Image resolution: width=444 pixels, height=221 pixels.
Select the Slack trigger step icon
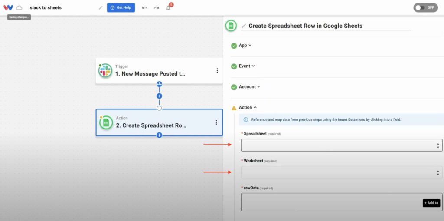point(105,70)
